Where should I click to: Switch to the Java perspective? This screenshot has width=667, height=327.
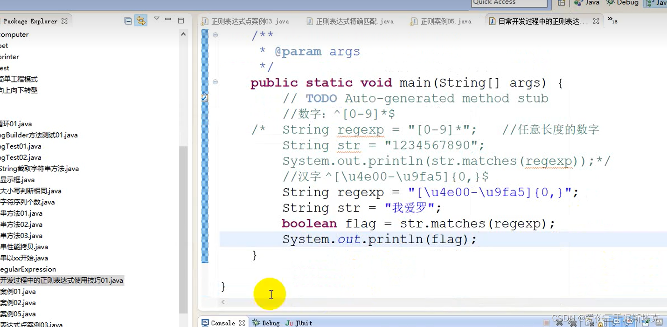tap(587, 3)
